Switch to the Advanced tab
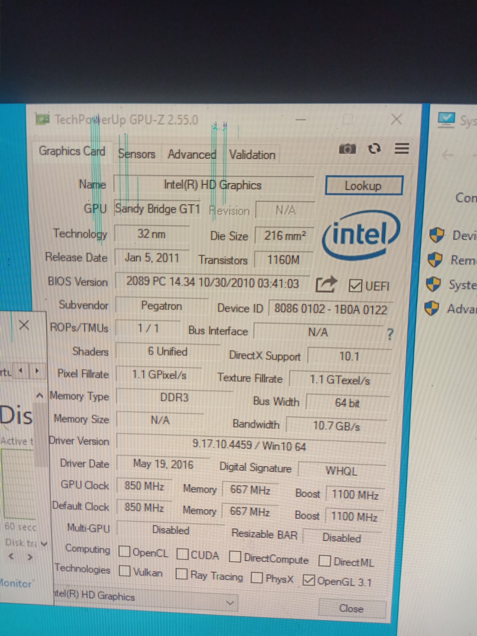 point(192,154)
